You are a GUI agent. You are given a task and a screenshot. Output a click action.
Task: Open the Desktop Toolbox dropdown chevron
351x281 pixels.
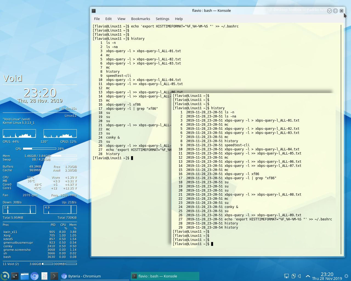click(x=329, y=11)
